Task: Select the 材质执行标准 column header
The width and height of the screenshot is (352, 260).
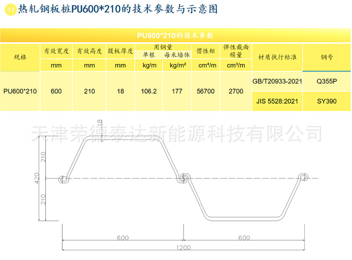Action: coord(277,57)
